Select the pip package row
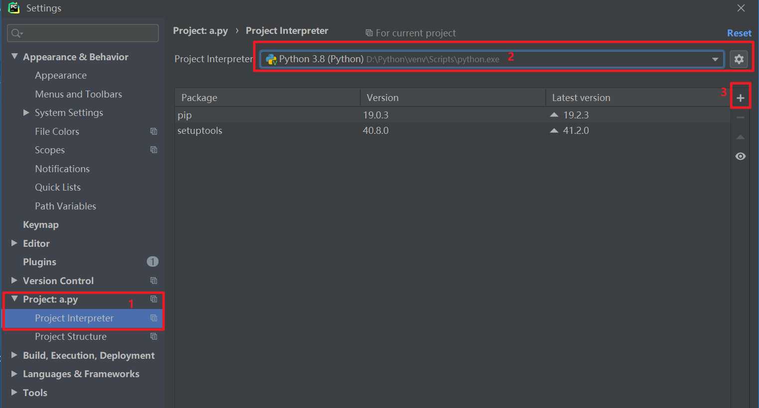The width and height of the screenshot is (759, 408). [x=453, y=115]
